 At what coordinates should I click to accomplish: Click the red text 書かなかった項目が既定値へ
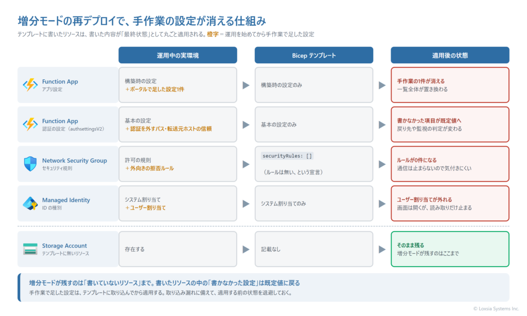click(429, 120)
